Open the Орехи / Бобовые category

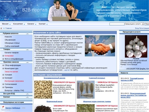[x=13, y=108]
